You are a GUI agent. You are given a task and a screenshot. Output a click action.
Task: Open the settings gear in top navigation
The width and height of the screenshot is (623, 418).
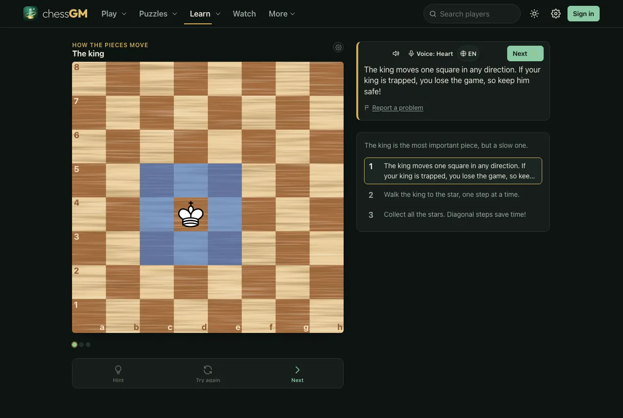[x=556, y=14]
